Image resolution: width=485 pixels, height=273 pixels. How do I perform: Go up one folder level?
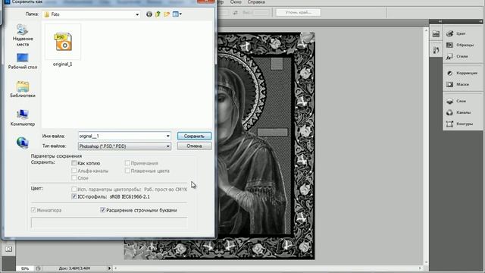[158, 14]
